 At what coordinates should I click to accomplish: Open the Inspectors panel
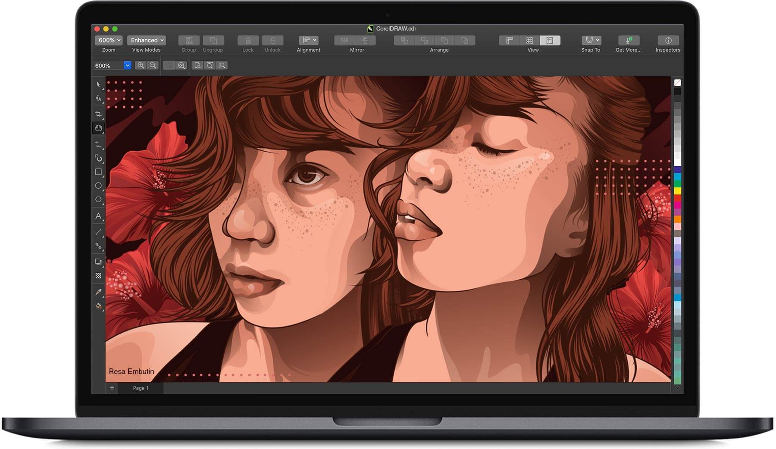point(668,41)
